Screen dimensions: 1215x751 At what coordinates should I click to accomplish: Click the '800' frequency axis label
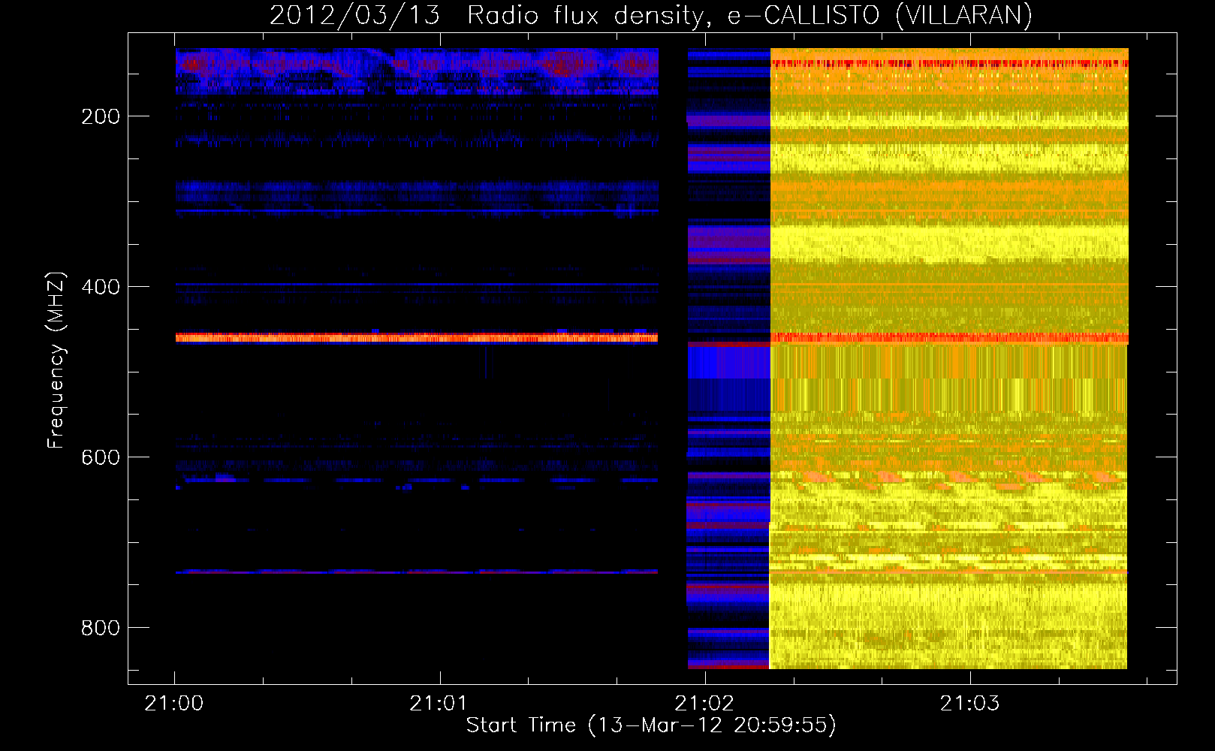pyautogui.click(x=100, y=628)
